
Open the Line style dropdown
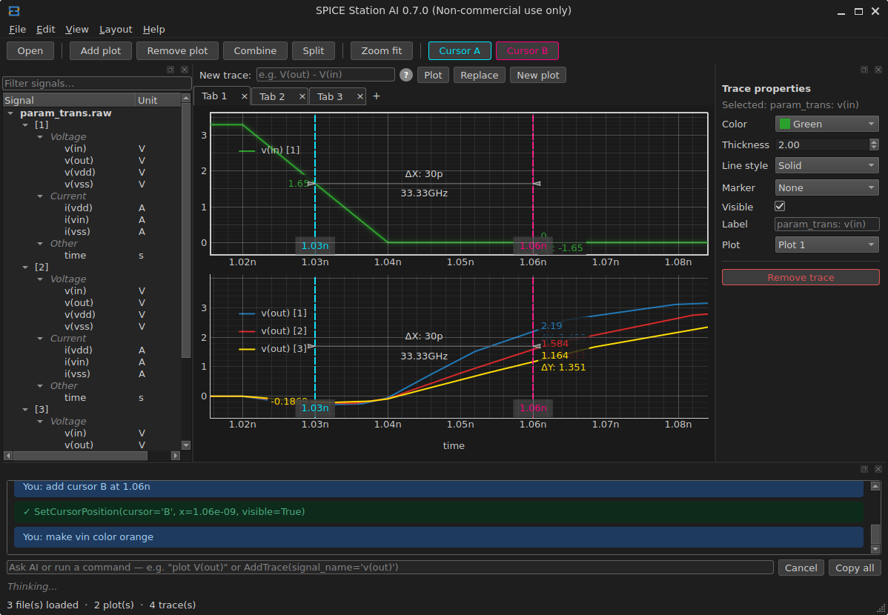[x=826, y=165]
